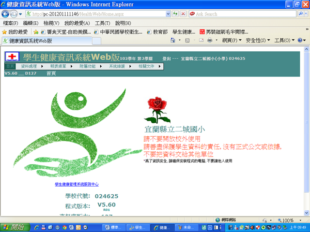Click the 學生健康管理系統服務中心 link
This screenshot has height=232, width=310.
[x=77, y=184]
